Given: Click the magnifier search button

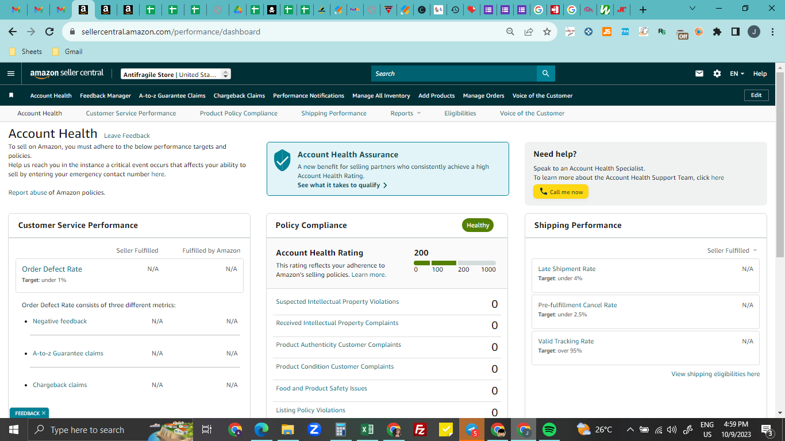Looking at the screenshot, I should click(545, 73).
